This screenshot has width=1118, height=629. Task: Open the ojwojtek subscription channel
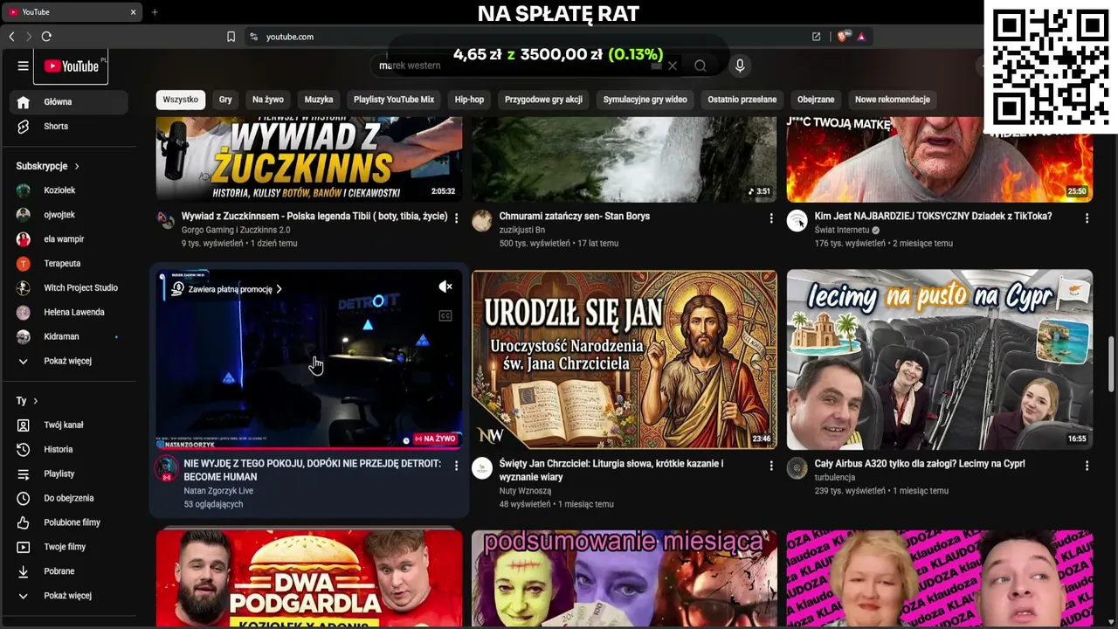[x=69, y=215]
